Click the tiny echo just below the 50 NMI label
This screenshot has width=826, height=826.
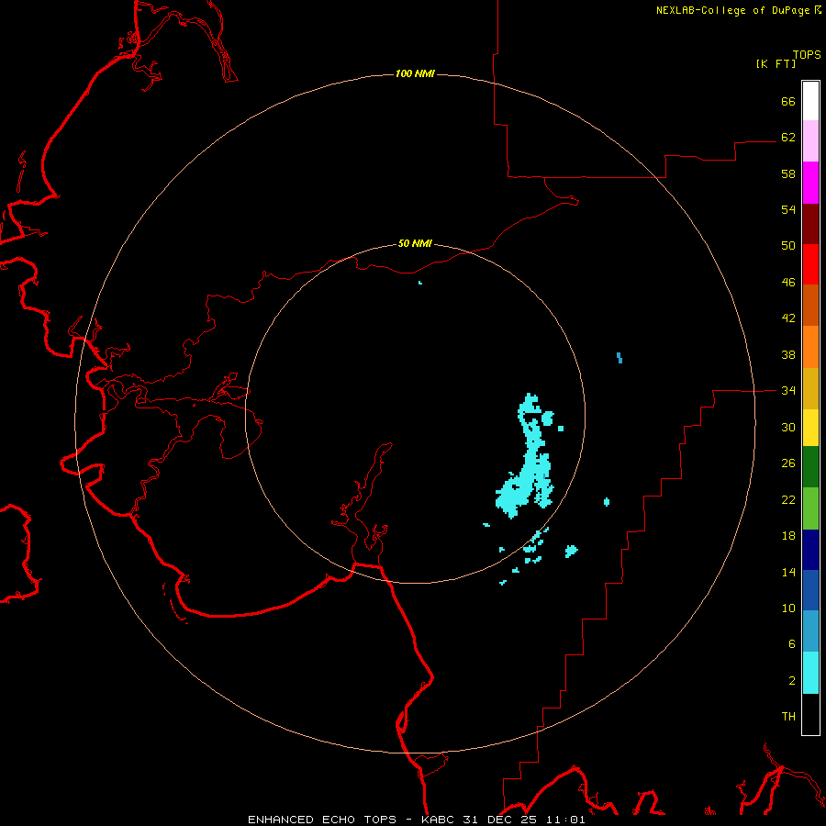pyautogui.click(x=419, y=283)
